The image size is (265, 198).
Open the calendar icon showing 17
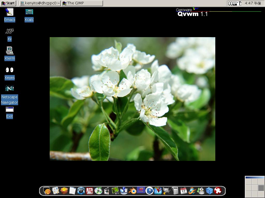(184, 191)
